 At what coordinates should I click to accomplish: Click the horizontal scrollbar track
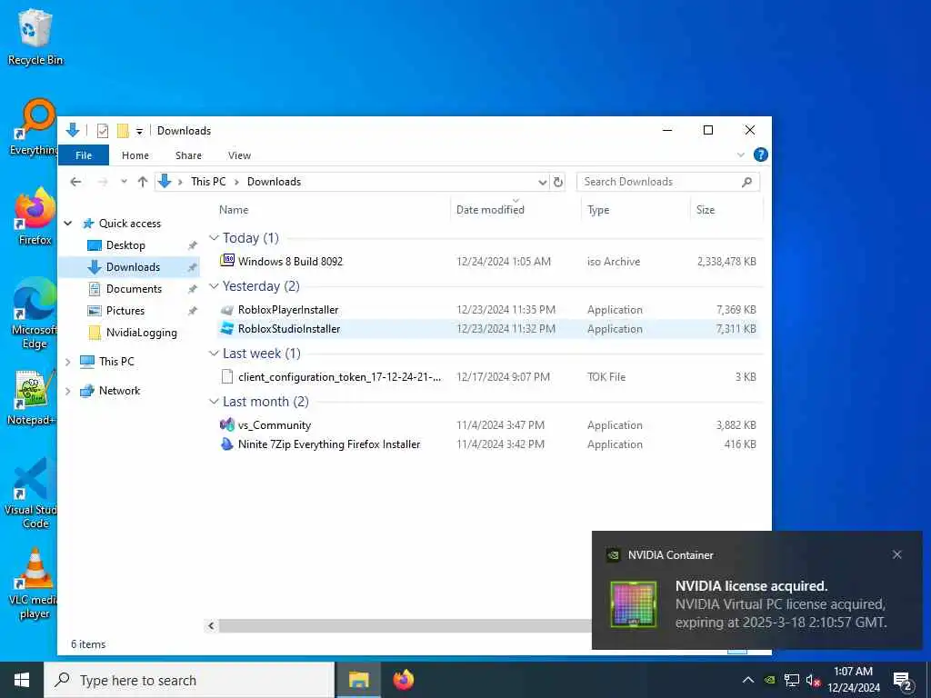click(404, 625)
